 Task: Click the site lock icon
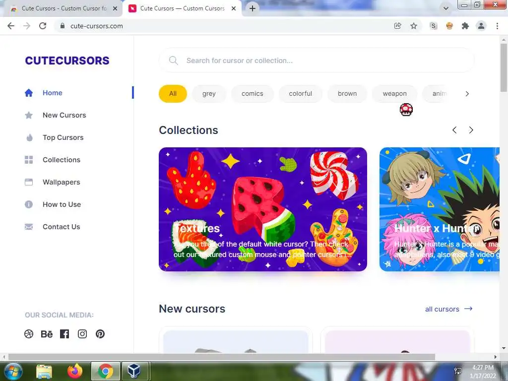coord(63,26)
